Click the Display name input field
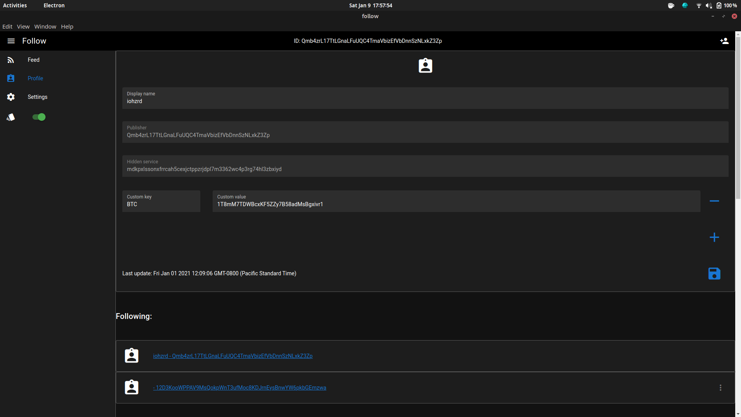The height and width of the screenshot is (417, 741). [425, 101]
